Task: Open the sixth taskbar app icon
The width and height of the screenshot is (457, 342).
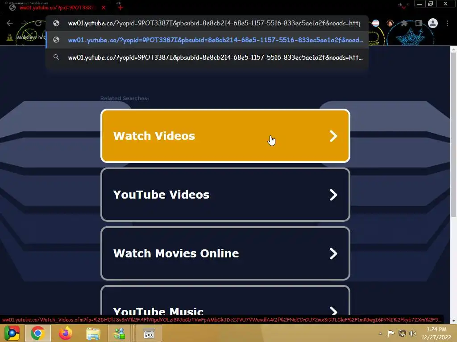Action: [149, 333]
